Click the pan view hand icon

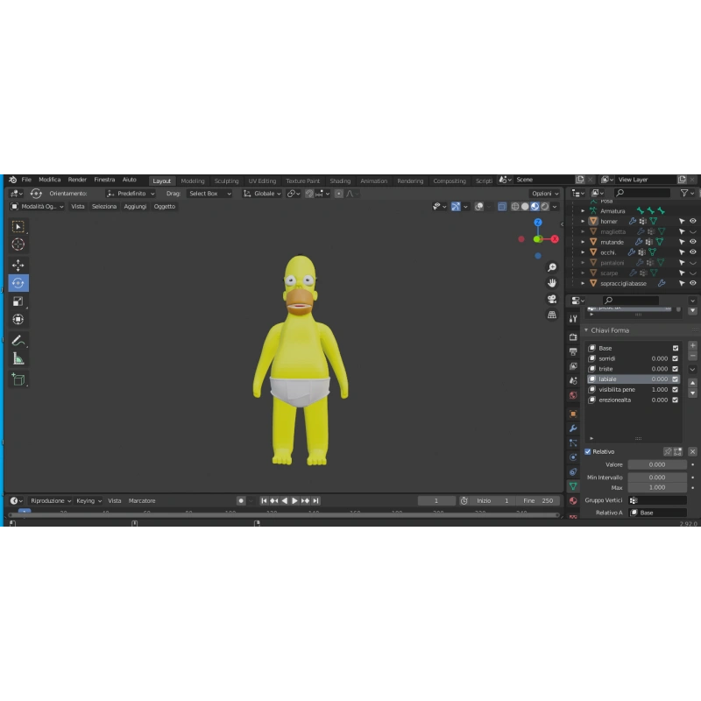[x=552, y=283]
